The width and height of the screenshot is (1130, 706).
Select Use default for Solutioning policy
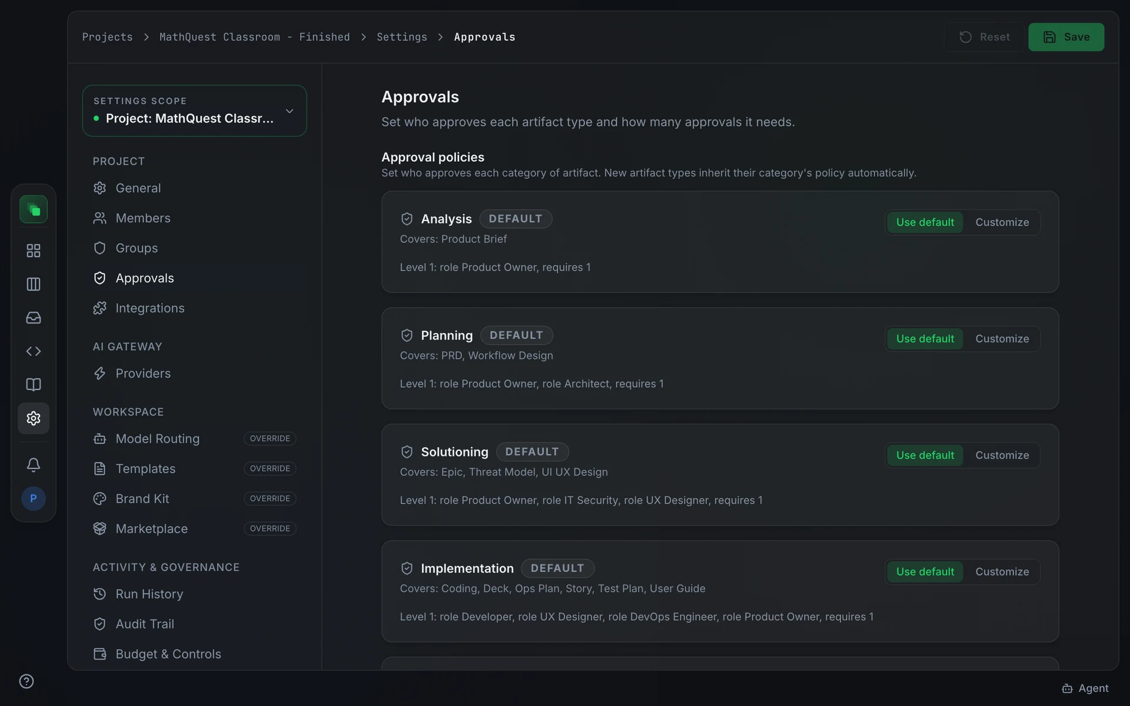[x=925, y=455]
